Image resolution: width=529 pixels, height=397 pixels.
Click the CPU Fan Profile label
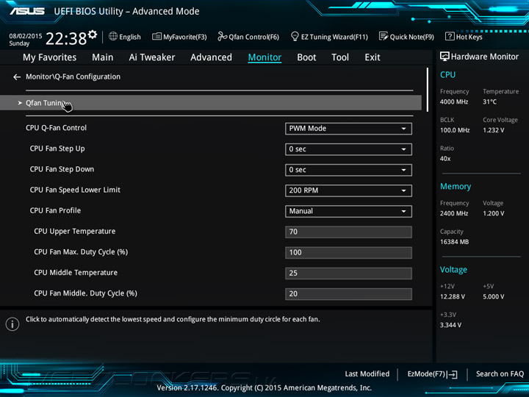55,210
